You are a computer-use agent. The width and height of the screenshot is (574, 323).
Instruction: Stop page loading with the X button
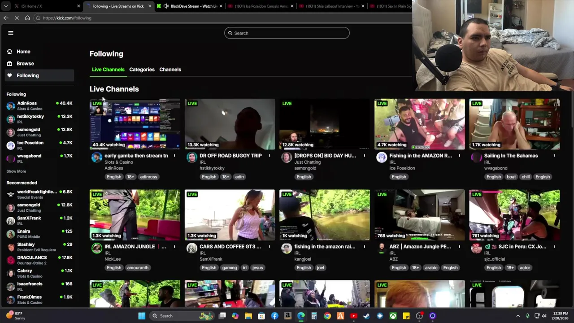pos(17,18)
